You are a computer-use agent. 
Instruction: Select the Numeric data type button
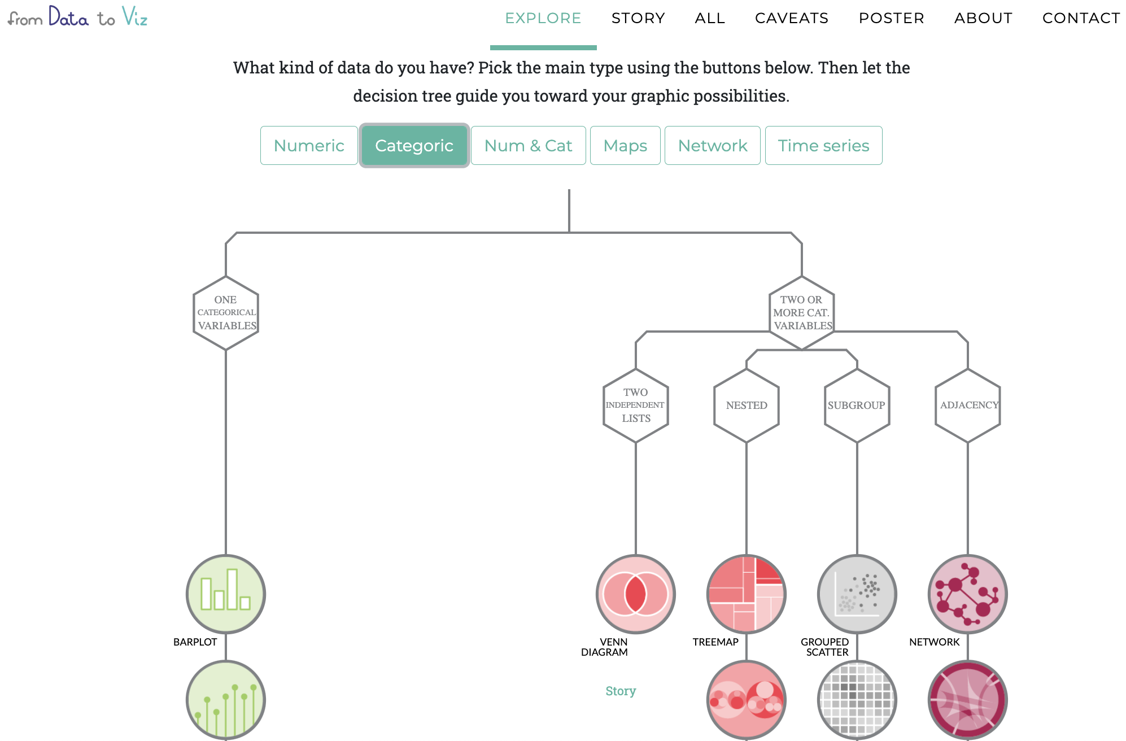coord(309,146)
